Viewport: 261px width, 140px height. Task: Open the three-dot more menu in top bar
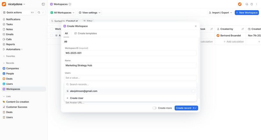point(256,4)
